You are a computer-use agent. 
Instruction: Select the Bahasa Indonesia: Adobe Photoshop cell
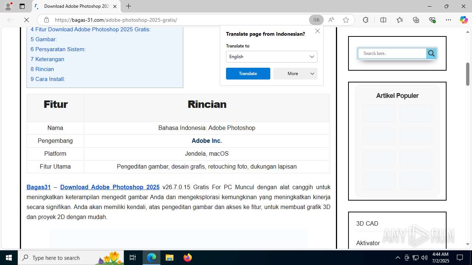pos(207,128)
